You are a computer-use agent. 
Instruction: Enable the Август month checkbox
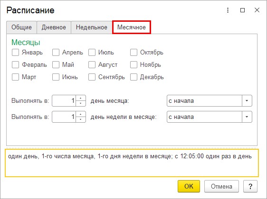(92, 65)
